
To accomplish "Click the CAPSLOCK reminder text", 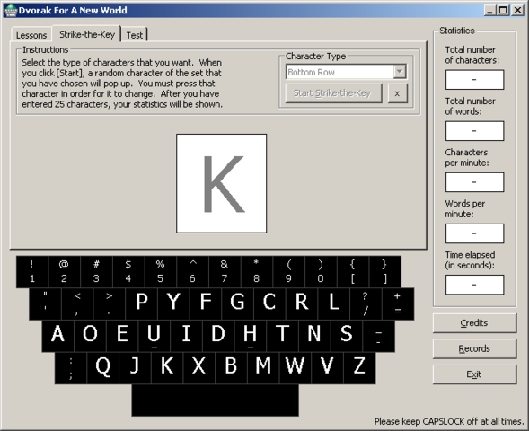I will click(449, 421).
